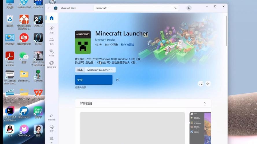This screenshot has height=144, width=257.
Task: Open the ZJ account profile menu
Action: 189,8
